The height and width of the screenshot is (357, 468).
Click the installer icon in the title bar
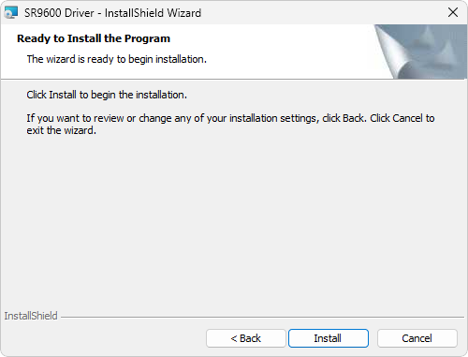[10, 13]
